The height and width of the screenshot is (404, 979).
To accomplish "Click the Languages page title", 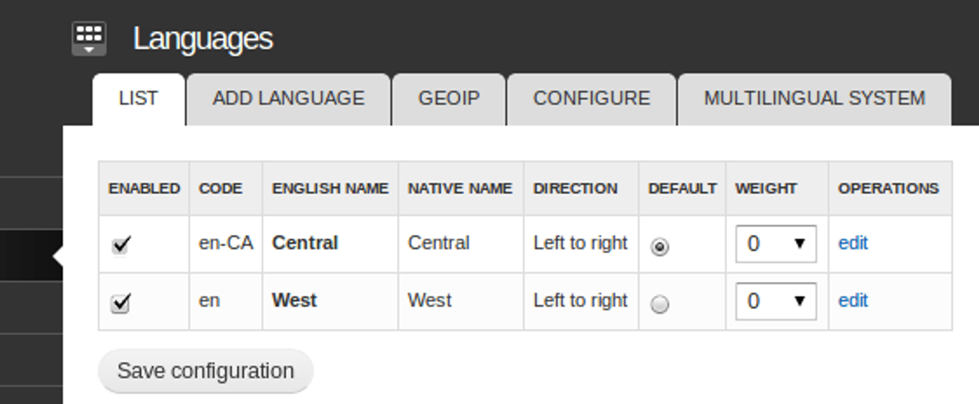I will (x=203, y=39).
